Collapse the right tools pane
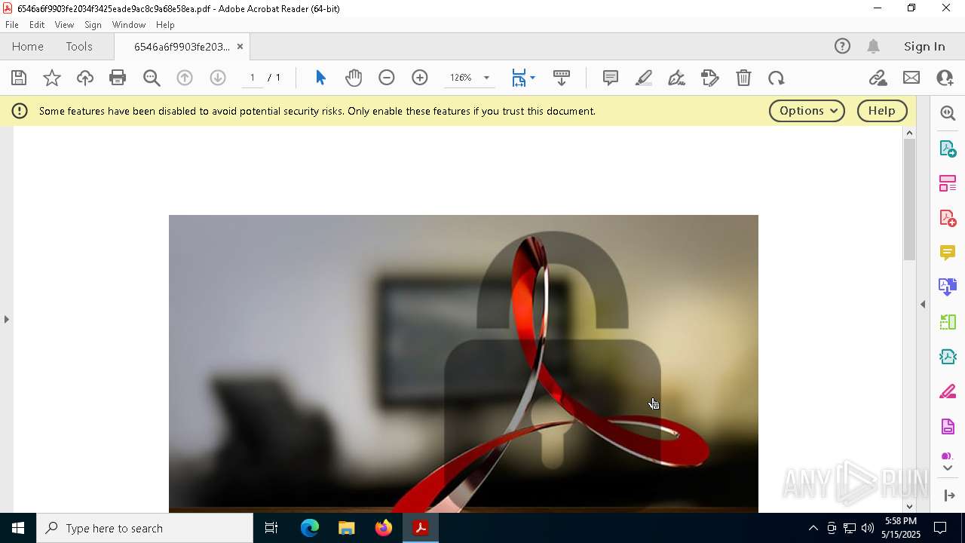The height and width of the screenshot is (543, 965). [x=923, y=304]
